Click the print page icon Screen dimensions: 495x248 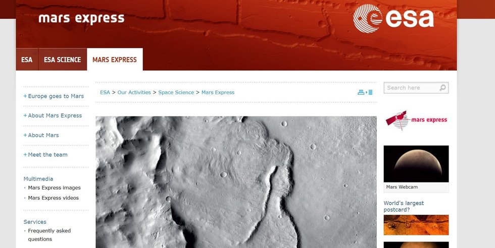pyautogui.click(x=361, y=92)
